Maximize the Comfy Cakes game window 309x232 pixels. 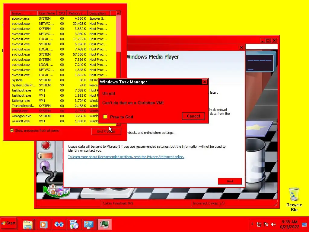[268, 40]
